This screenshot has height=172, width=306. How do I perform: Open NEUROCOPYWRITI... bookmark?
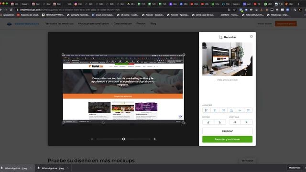(53, 15)
